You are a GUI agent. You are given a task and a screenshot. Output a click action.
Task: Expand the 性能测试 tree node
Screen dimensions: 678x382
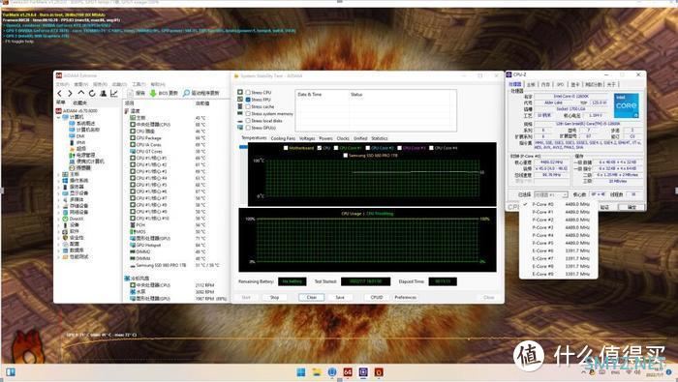(x=59, y=257)
